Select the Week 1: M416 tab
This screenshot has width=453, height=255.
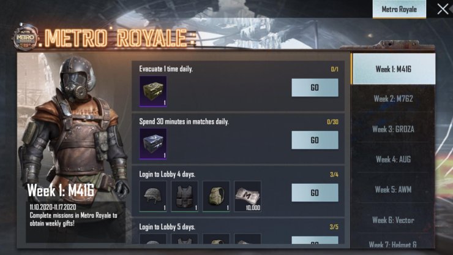(393, 69)
